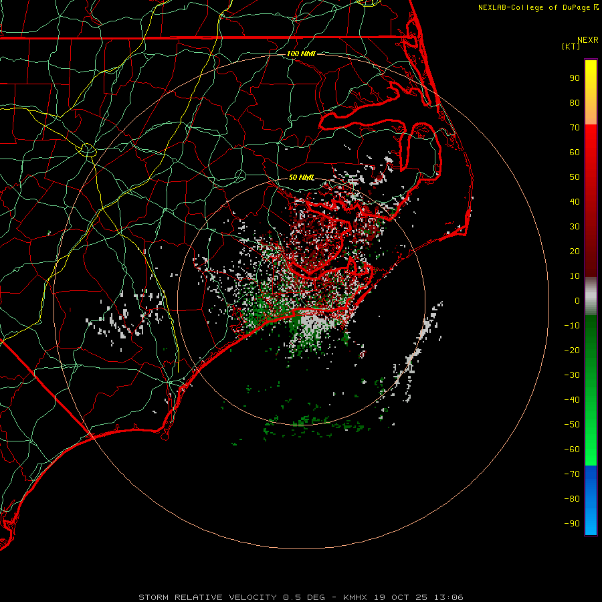Click the -90 value on velocity scale
602x602 pixels.
(x=572, y=524)
